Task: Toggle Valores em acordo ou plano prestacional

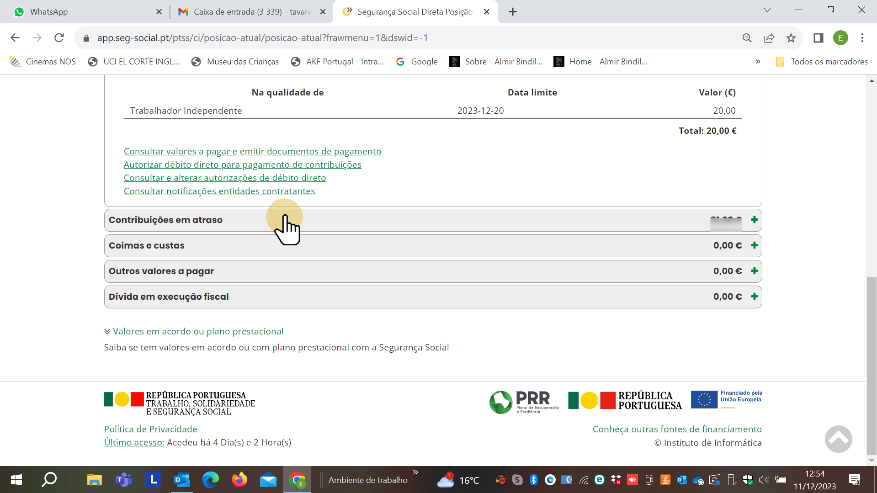Action: coord(194,331)
